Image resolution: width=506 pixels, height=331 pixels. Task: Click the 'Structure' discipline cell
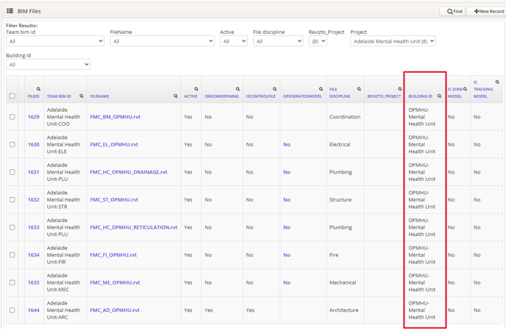[x=340, y=199]
